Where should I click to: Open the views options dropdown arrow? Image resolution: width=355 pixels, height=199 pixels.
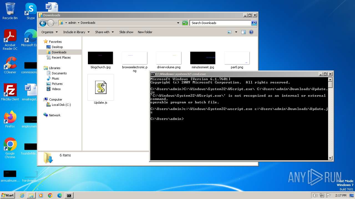[x=236, y=32]
